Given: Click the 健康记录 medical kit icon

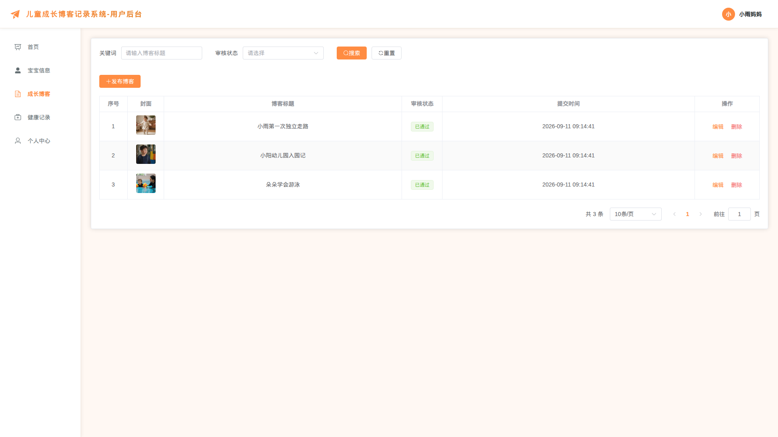Looking at the screenshot, I should tap(18, 117).
